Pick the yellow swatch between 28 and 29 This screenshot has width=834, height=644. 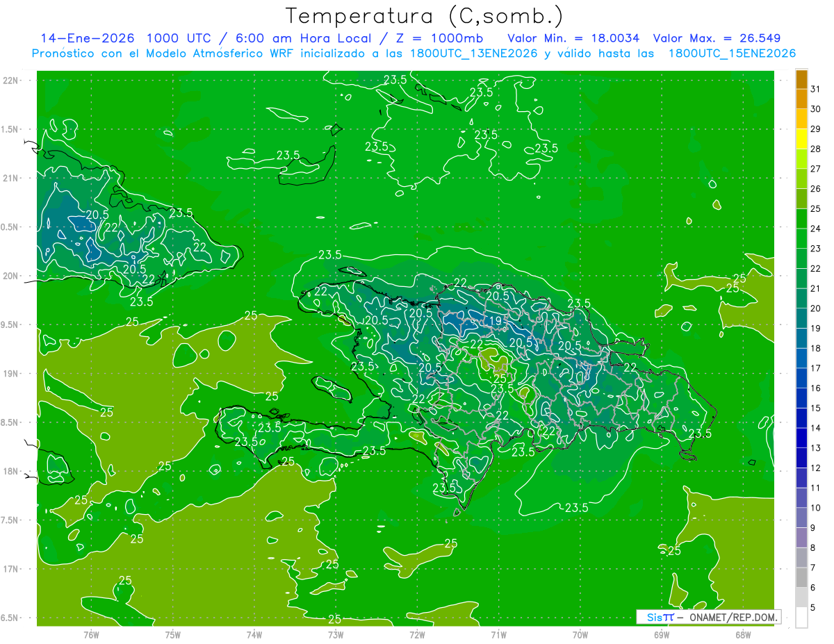pos(801,139)
